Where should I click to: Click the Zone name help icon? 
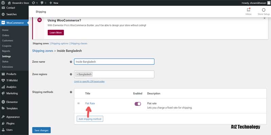click(71, 62)
